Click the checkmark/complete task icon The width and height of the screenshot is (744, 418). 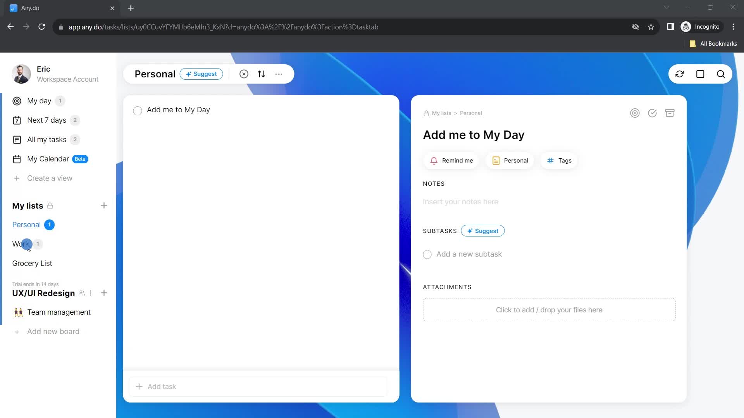click(x=653, y=113)
